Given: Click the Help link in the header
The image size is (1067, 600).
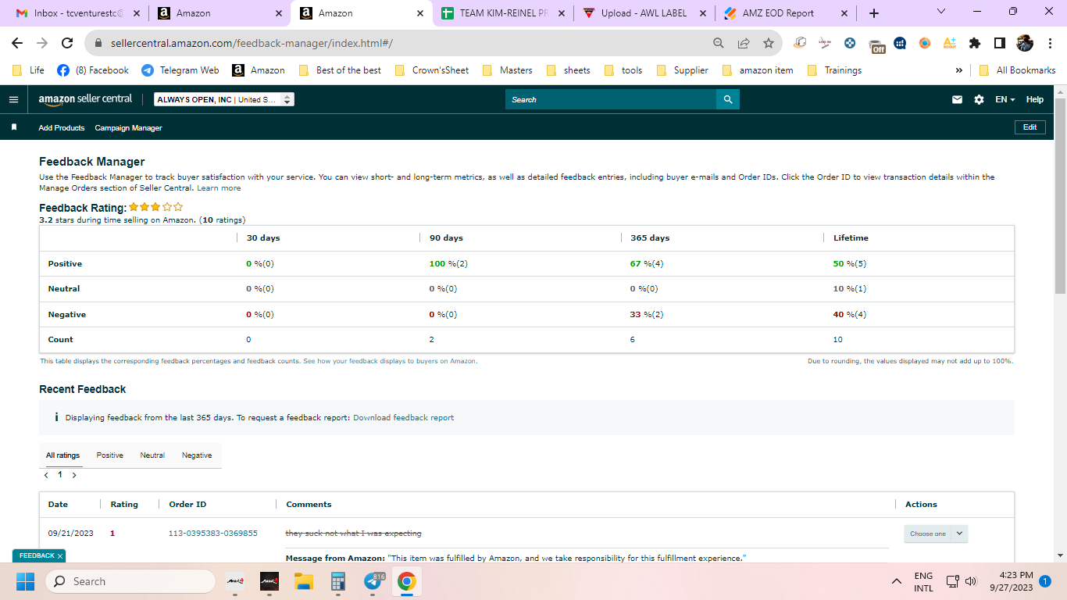Looking at the screenshot, I should [x=1035, y=99].
